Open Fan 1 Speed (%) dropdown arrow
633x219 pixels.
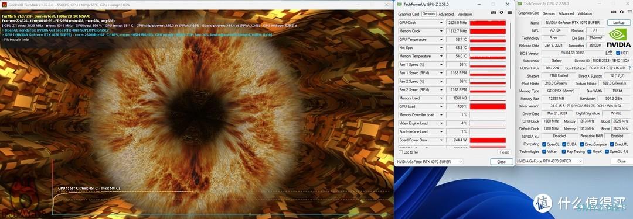441,65
